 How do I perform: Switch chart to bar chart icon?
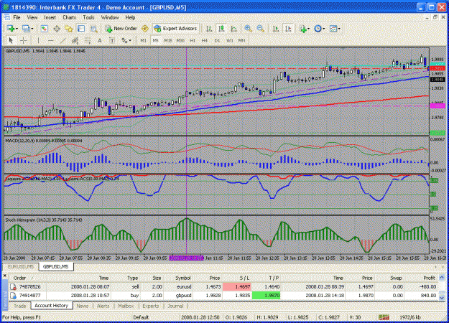[209, 29]
